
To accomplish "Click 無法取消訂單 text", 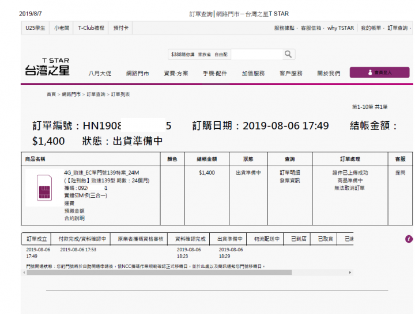I will (x=349, y=188).
